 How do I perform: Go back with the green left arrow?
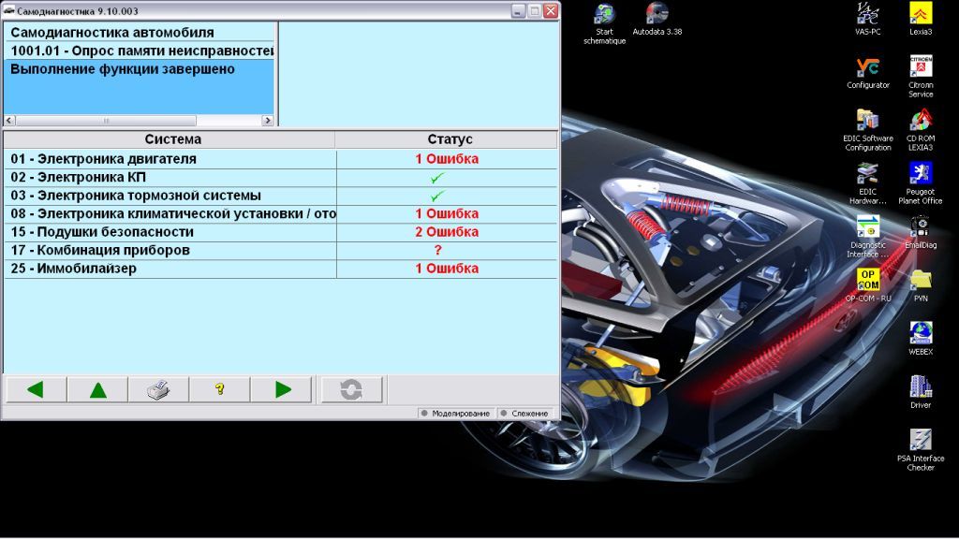(x=36, y=389)
